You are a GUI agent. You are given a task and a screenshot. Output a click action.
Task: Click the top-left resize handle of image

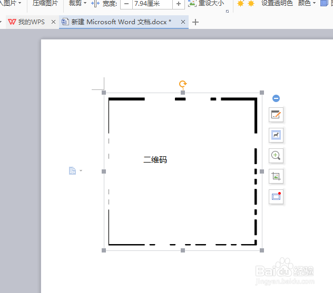coord(104,93)
